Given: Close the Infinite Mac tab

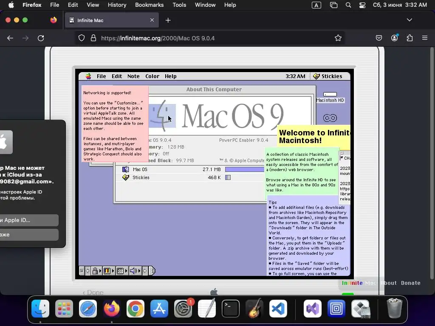Looking at the screenshot, I should pyautogui.click(x=152, y=20).
